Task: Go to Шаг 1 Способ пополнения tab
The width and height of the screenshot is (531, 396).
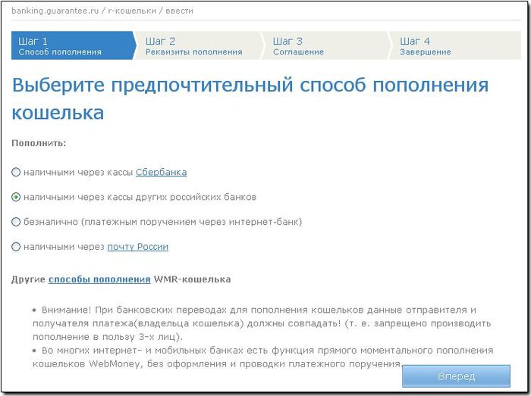Action: (73, 45)
